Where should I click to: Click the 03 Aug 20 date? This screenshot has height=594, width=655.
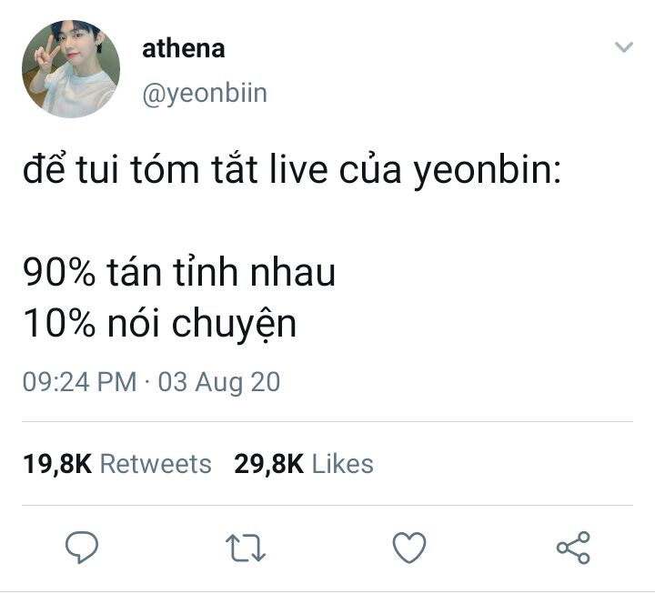pyautogui.click(x=219, y=382)
